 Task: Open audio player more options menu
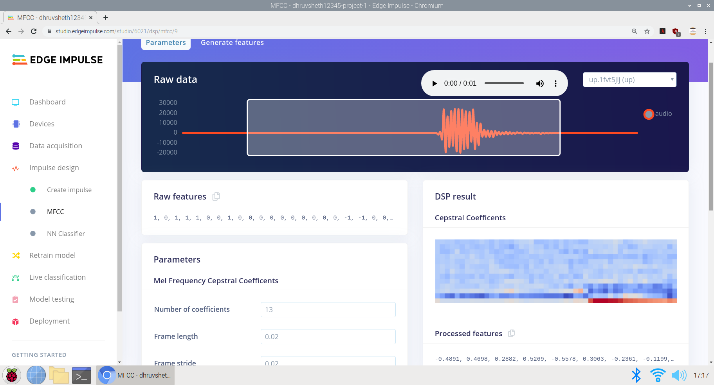555,83
